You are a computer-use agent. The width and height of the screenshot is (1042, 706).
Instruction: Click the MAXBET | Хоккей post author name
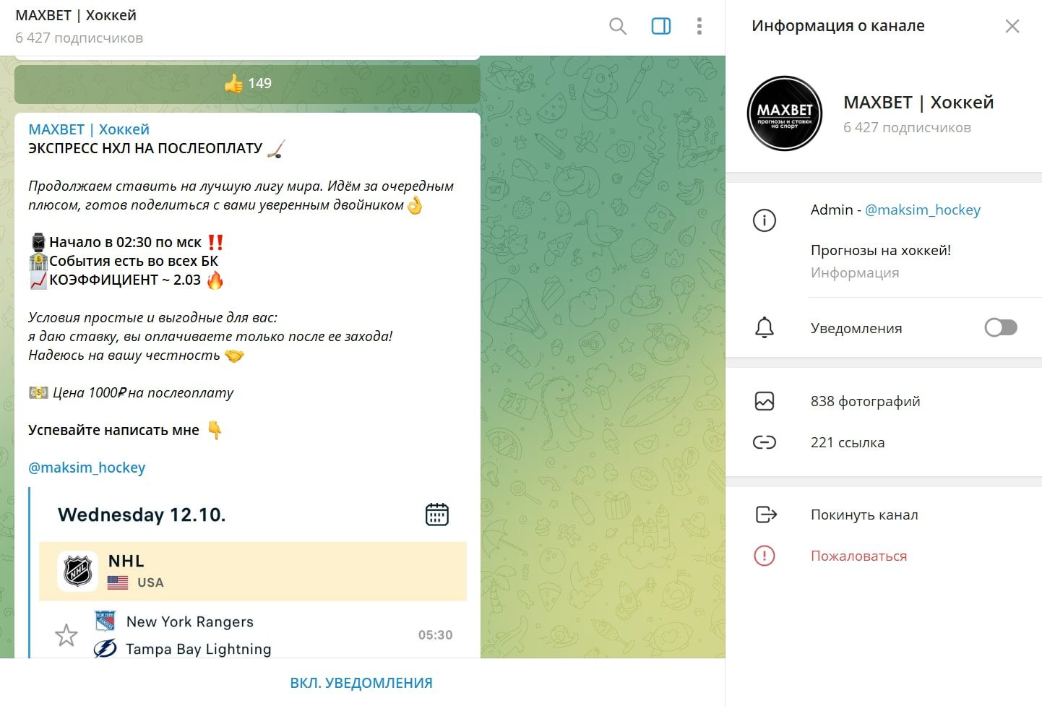(89, 129)
